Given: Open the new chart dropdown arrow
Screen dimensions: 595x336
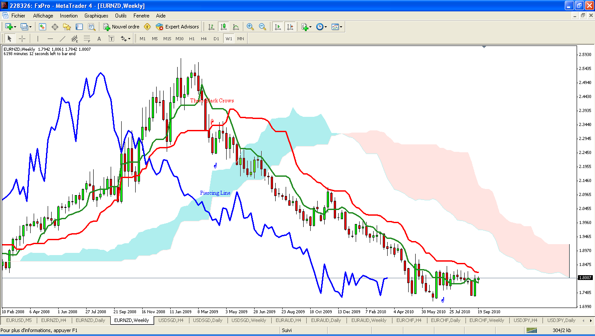Looking at the screenshot, I should (15, 27).
